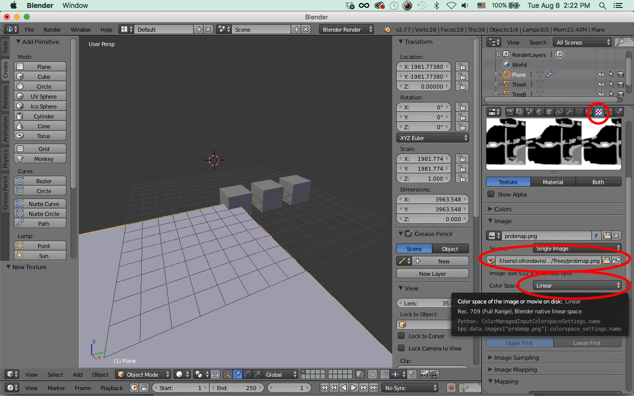This screenshot has width=634, height=396.
Task: Click the New Layer button
Action: point(432,274)
